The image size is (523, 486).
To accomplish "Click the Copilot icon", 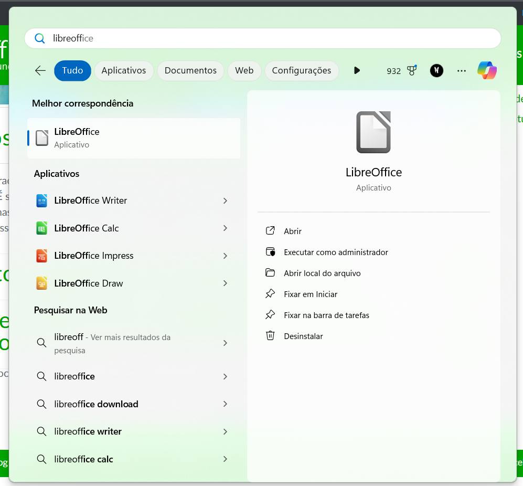I will (x=487, y=70).
